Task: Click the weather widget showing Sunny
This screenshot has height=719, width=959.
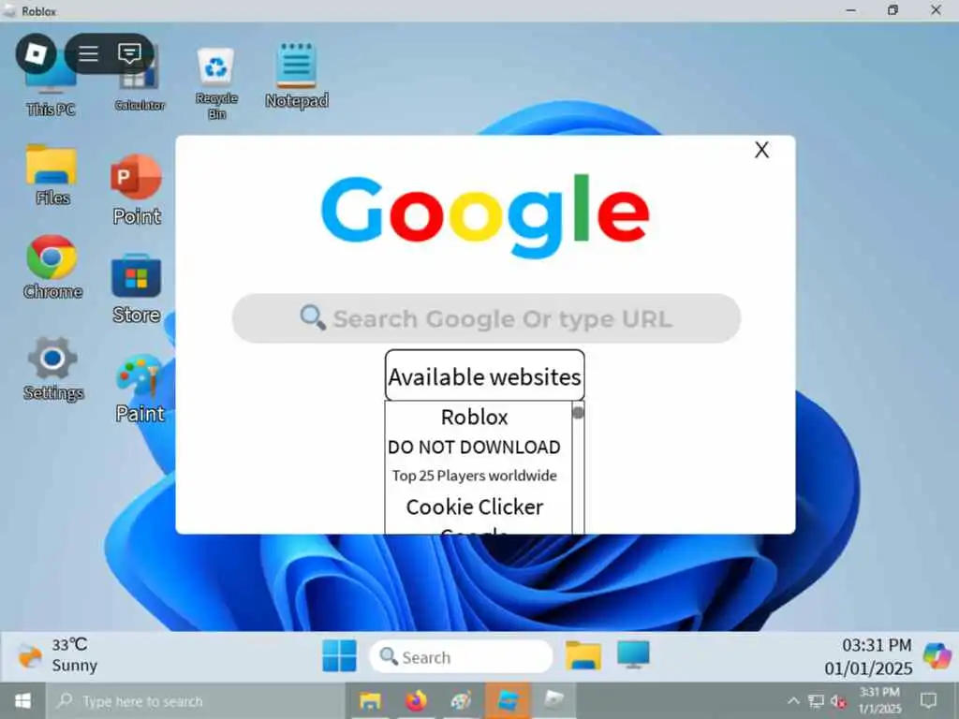Action: coord(56,655)
